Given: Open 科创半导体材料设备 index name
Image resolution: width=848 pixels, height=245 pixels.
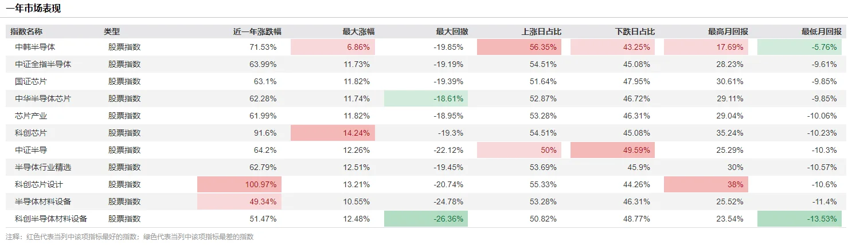Looking at the screenshot, I should click(x=51, y=219).
